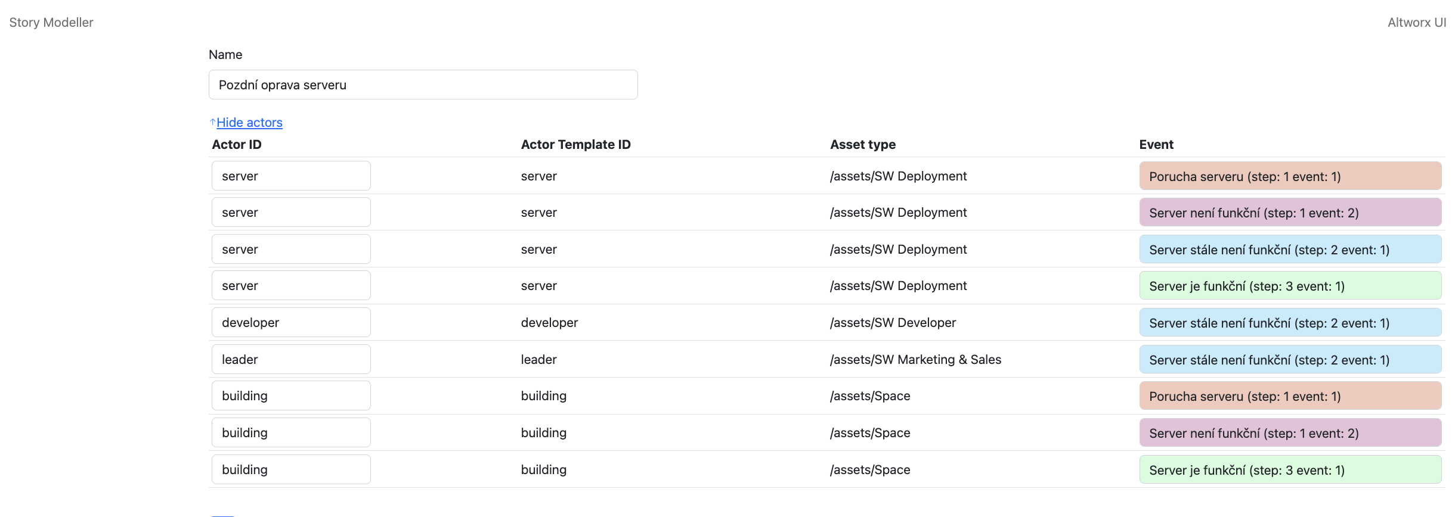
Task: Select green Server je funkční event for building
Action: coord(1290,470)
